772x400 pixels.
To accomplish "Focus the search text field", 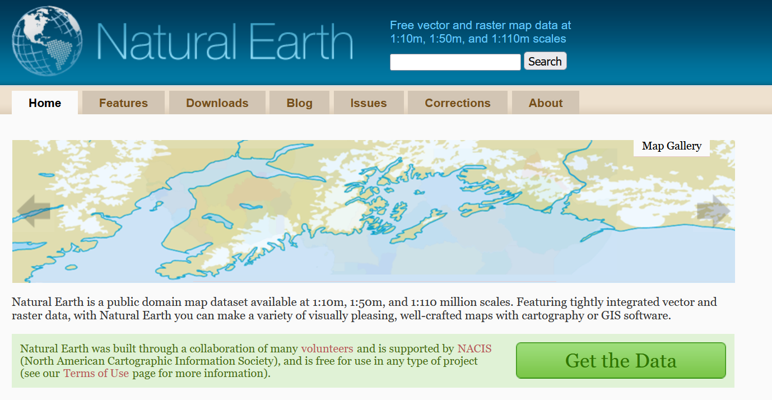I will (455, 62).
